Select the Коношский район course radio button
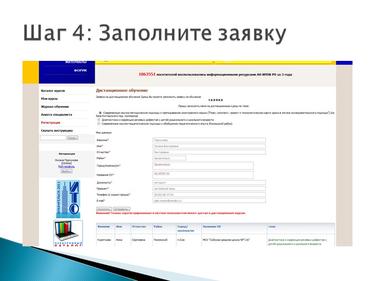This screenshot has width=375, height=281. 99,124
